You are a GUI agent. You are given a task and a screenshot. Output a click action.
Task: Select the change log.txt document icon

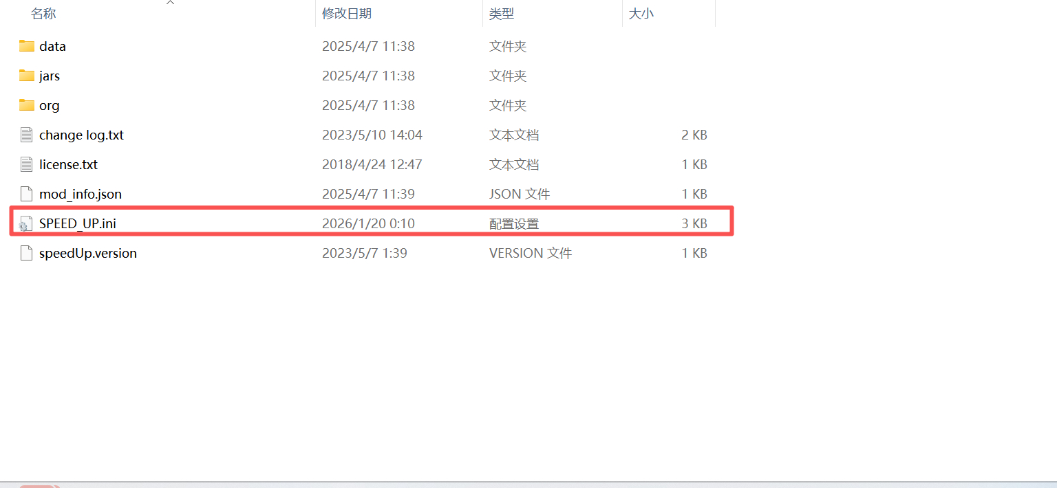coord(27,135)
